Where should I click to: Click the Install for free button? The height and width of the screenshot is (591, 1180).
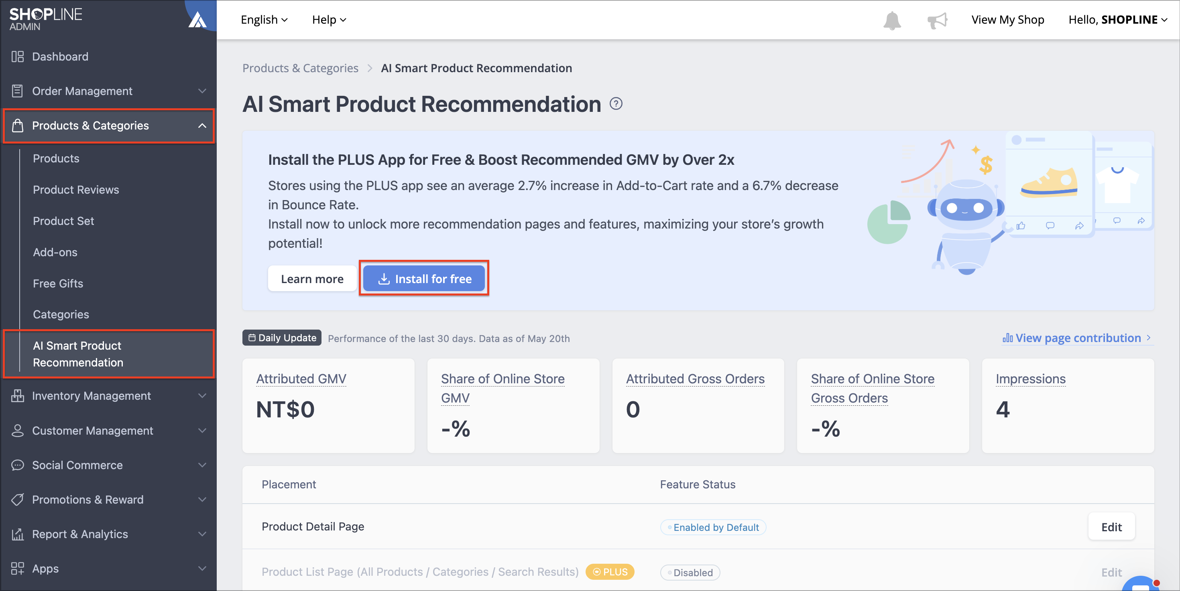(424, 279)
